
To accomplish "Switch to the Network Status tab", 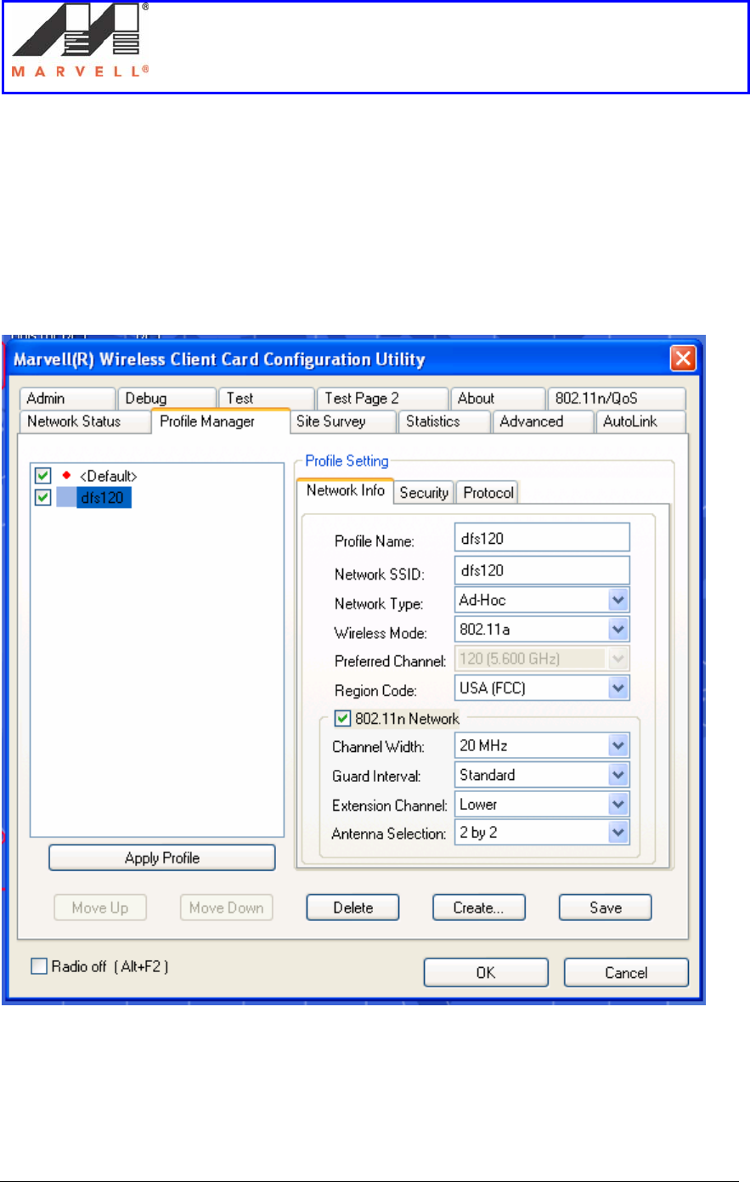I will coord(83,421).
